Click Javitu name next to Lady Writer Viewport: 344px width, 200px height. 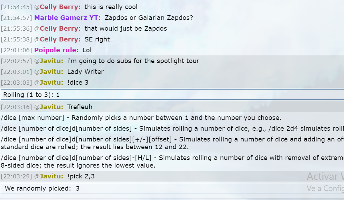pyautogui.click(x=51, y=72)
